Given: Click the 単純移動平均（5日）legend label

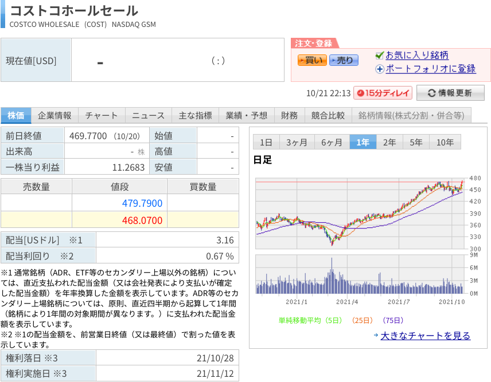Looking at the screenshot, I should [x=310, y=320].
